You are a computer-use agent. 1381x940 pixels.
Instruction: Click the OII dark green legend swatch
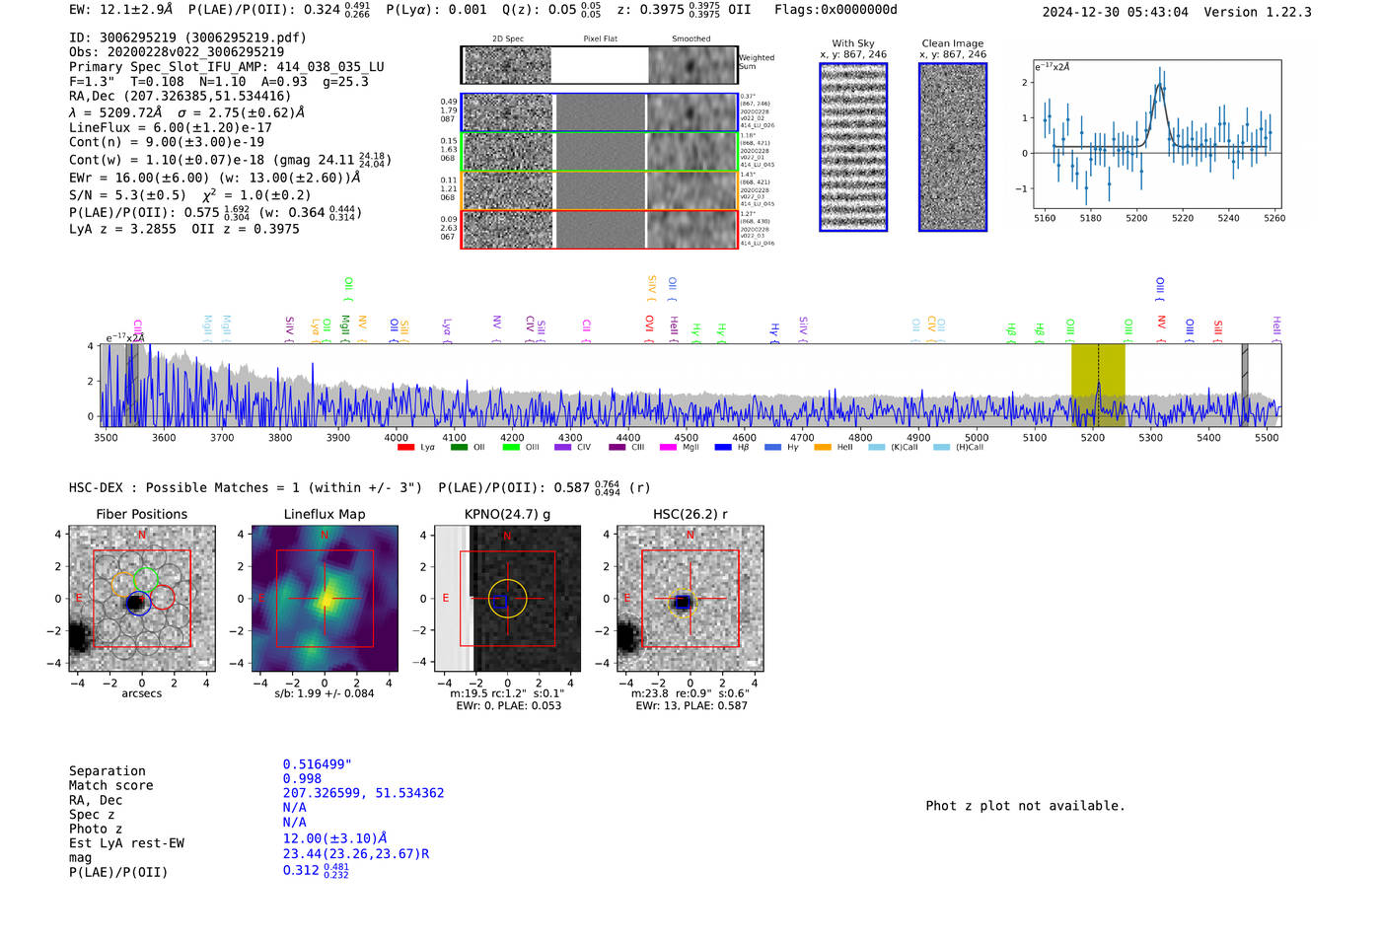[459, 448]
